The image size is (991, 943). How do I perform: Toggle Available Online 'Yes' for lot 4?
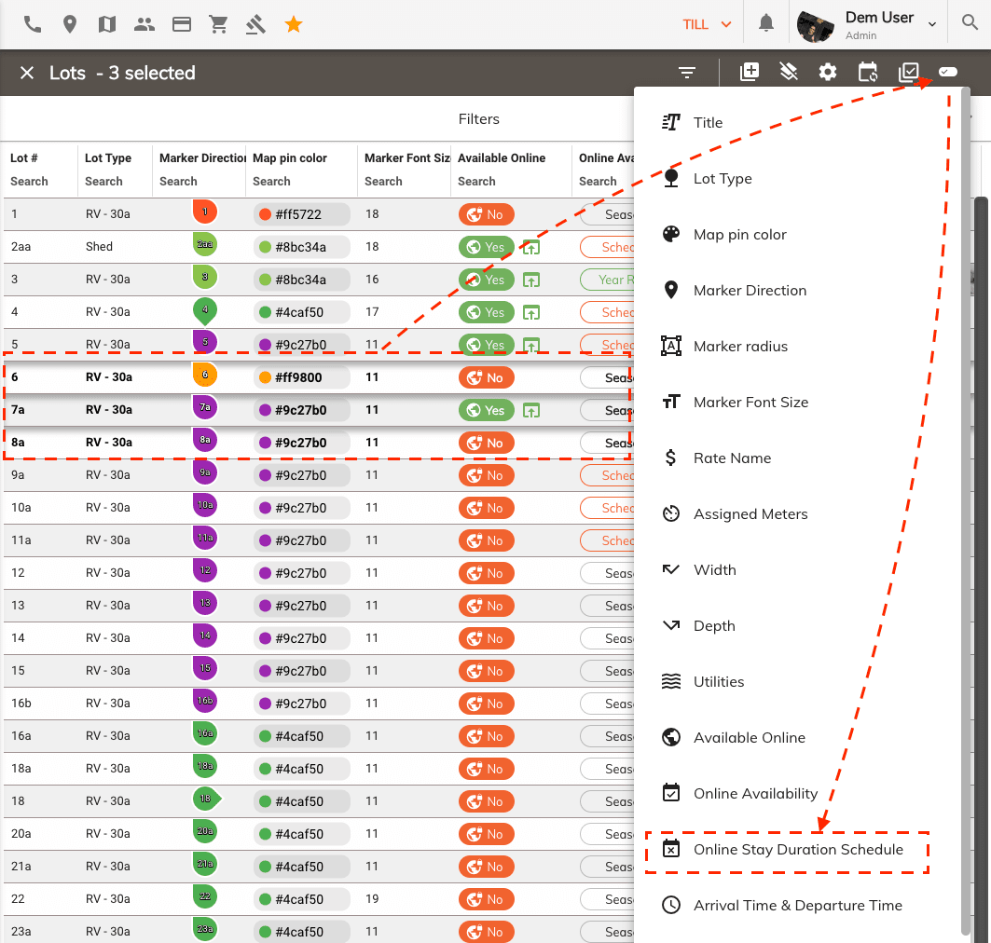(486, 313)
